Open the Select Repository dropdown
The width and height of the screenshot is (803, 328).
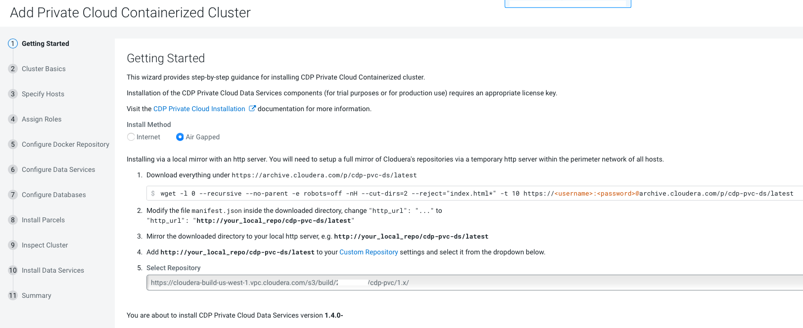point(474,283)
